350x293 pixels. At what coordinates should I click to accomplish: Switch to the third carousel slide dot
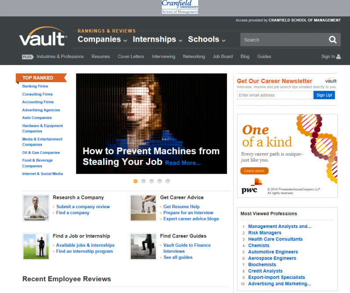tap(152, 181)
